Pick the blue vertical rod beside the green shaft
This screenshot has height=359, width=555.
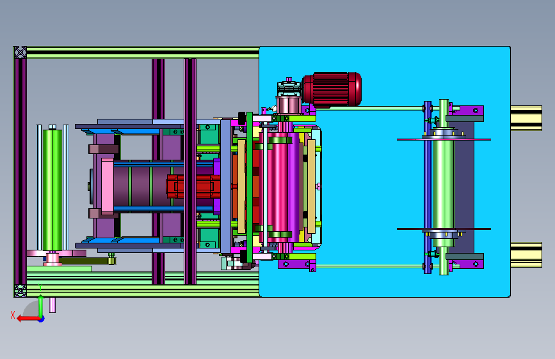coord(428,187)
